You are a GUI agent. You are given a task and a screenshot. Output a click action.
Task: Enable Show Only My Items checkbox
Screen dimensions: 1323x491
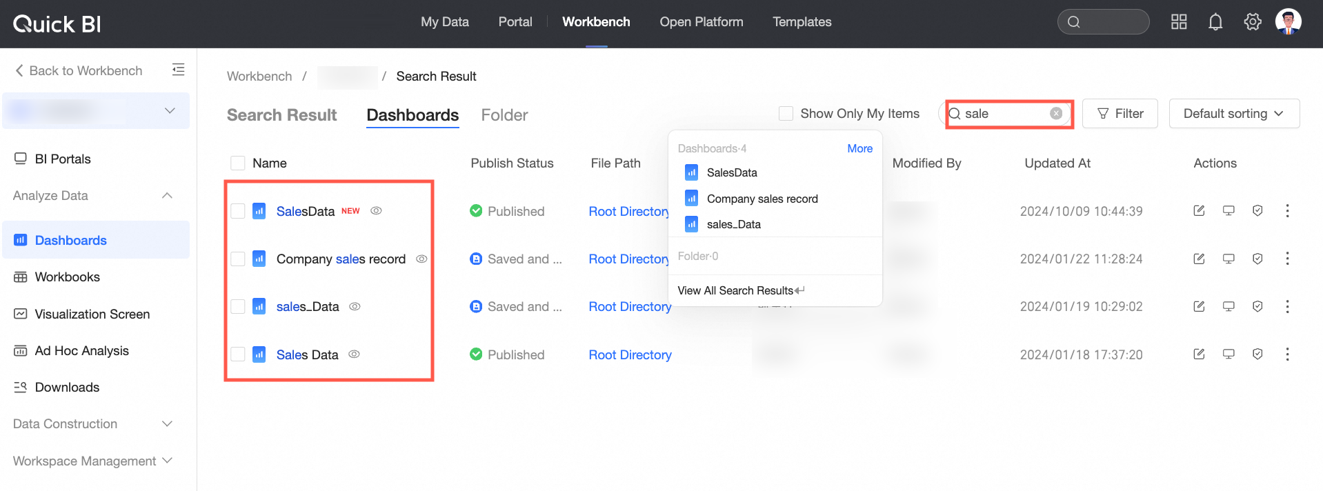click(x=786, y=113)
